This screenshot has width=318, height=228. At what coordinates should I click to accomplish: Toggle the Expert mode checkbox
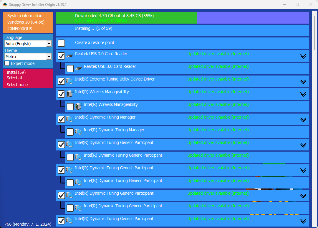pos(7,63)
